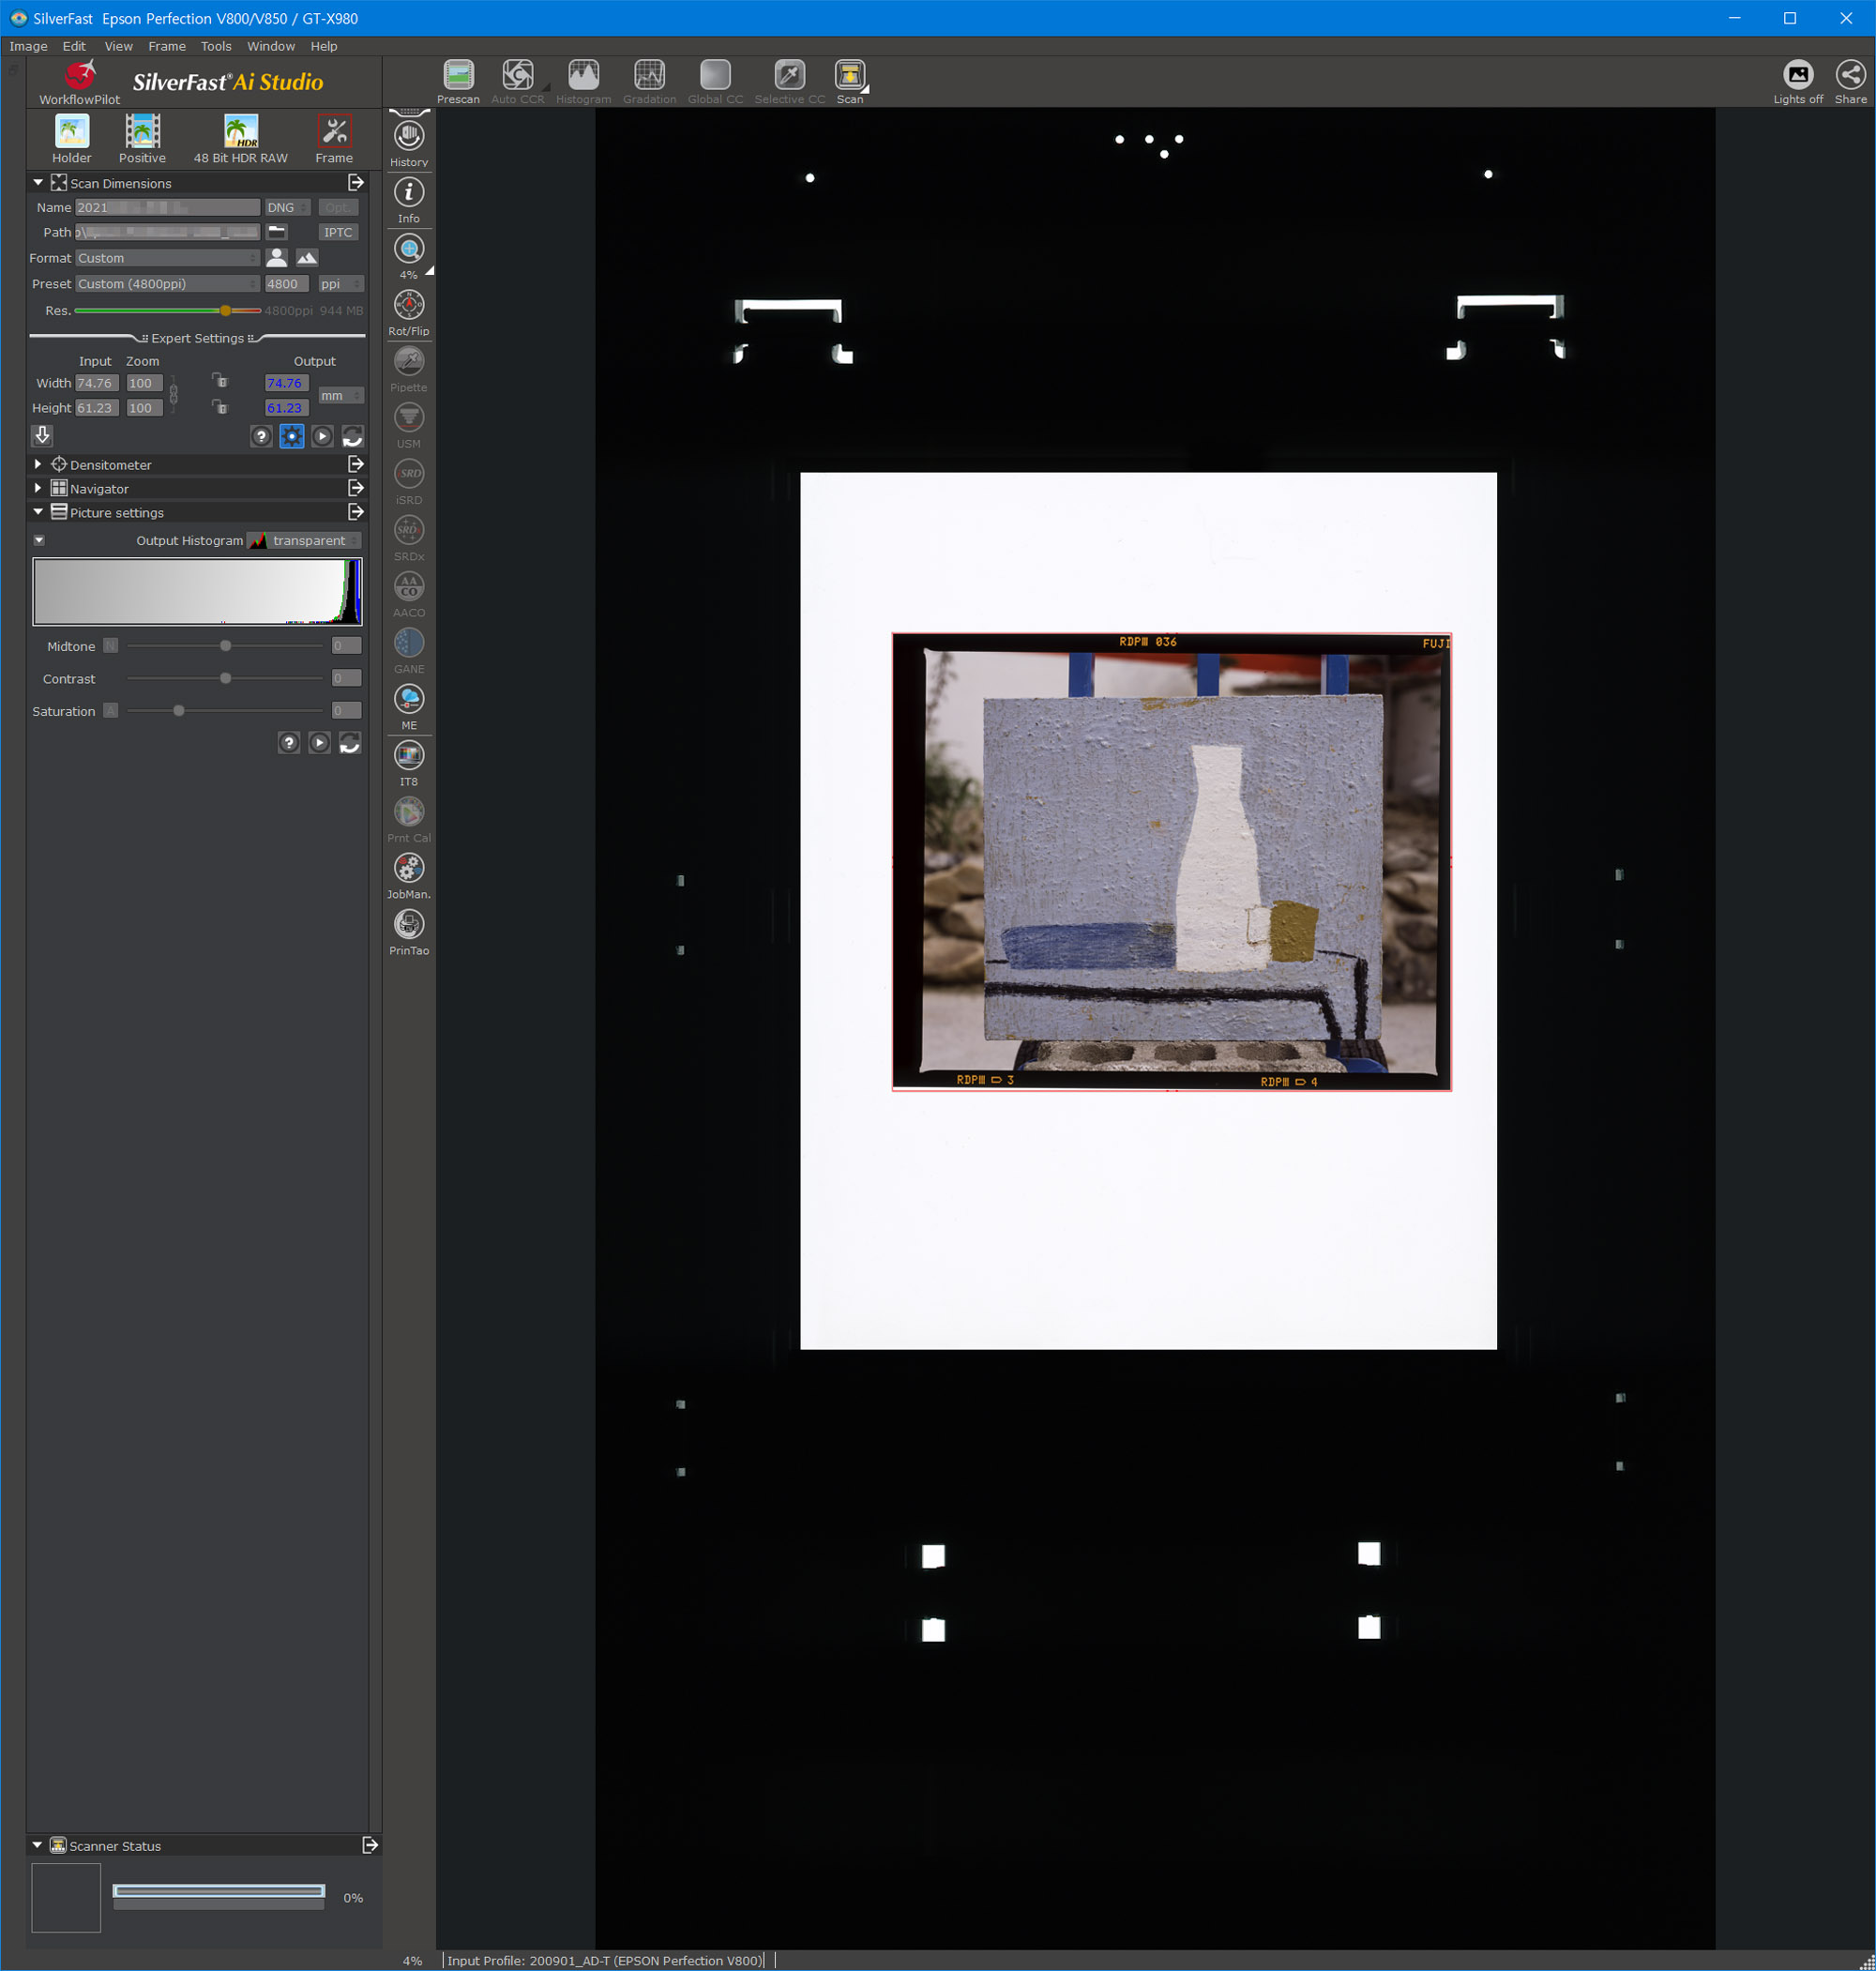Undock the Densitometer panel
Image resolution: width=1876 pixels, height=1971 pixels.
355,464
